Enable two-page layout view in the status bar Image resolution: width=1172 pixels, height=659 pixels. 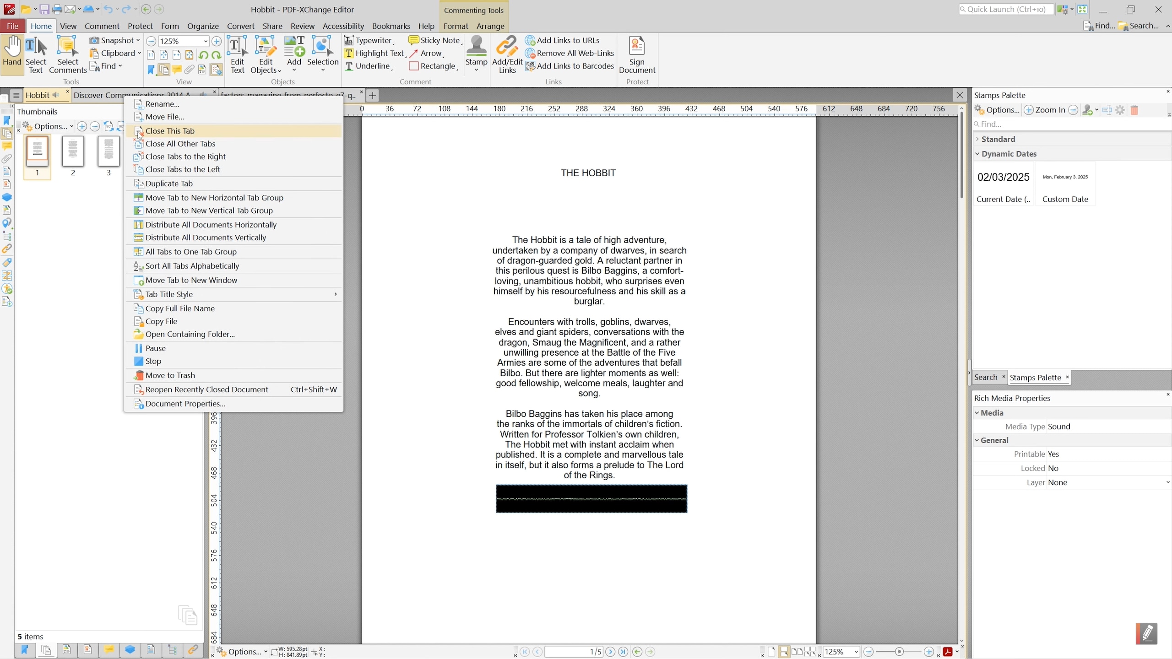[x=797, y=652]
